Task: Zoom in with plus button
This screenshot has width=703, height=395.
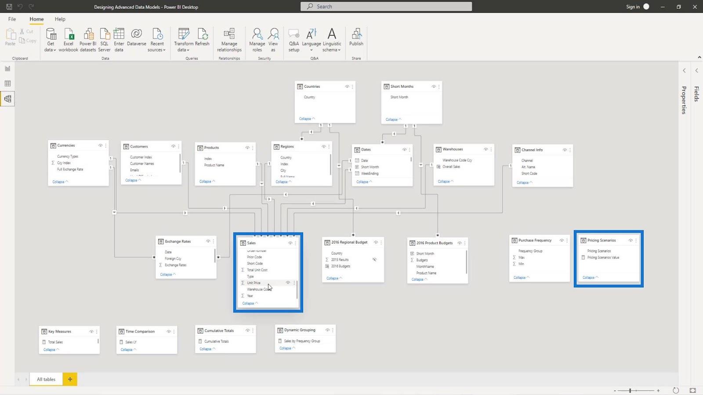Action: pos(658,390)
